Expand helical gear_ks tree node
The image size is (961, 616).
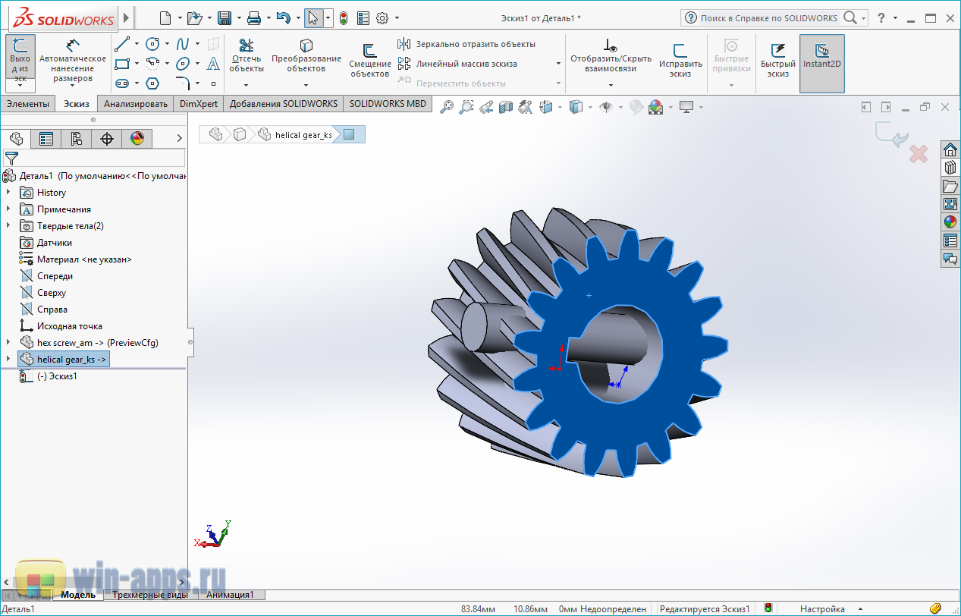9,360
